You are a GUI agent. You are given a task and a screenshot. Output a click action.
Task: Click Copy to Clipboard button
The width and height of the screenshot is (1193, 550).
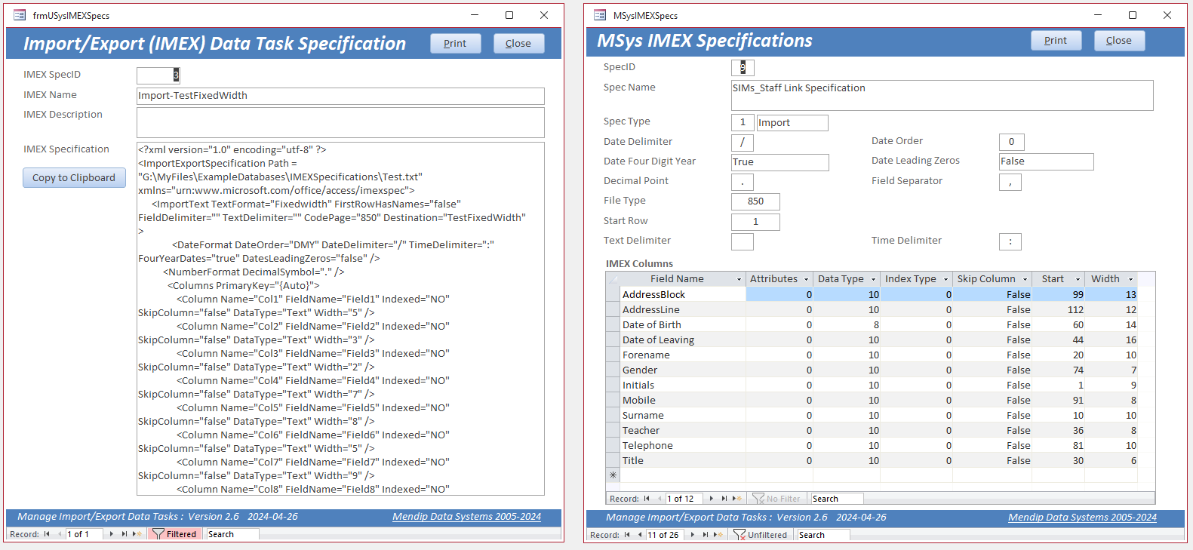coord(74,178)
